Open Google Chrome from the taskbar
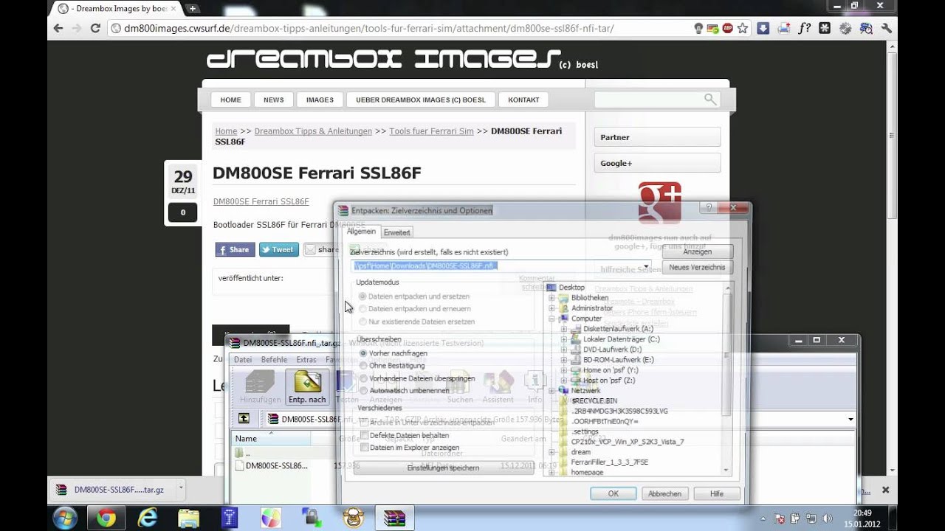Screen dimensions: 945x531 click(x=106, y=518)
